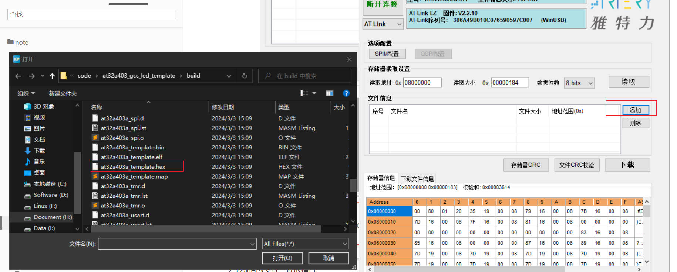Viewport: 677px width, 272px height.
Task: Select file at32a403a_template.map
Action: (x=134, y=176)
